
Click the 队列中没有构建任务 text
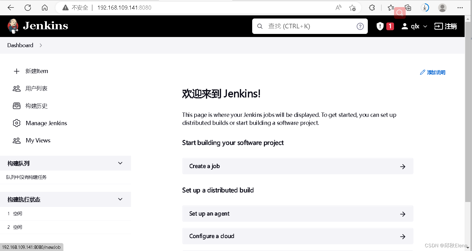coord(27,177)
